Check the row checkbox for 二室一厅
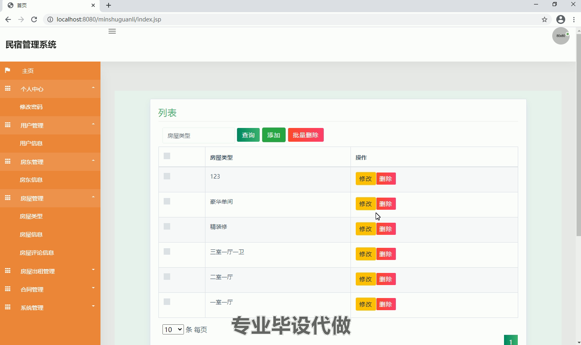This screenshot has width=581, height=345. tap(167, 277)
